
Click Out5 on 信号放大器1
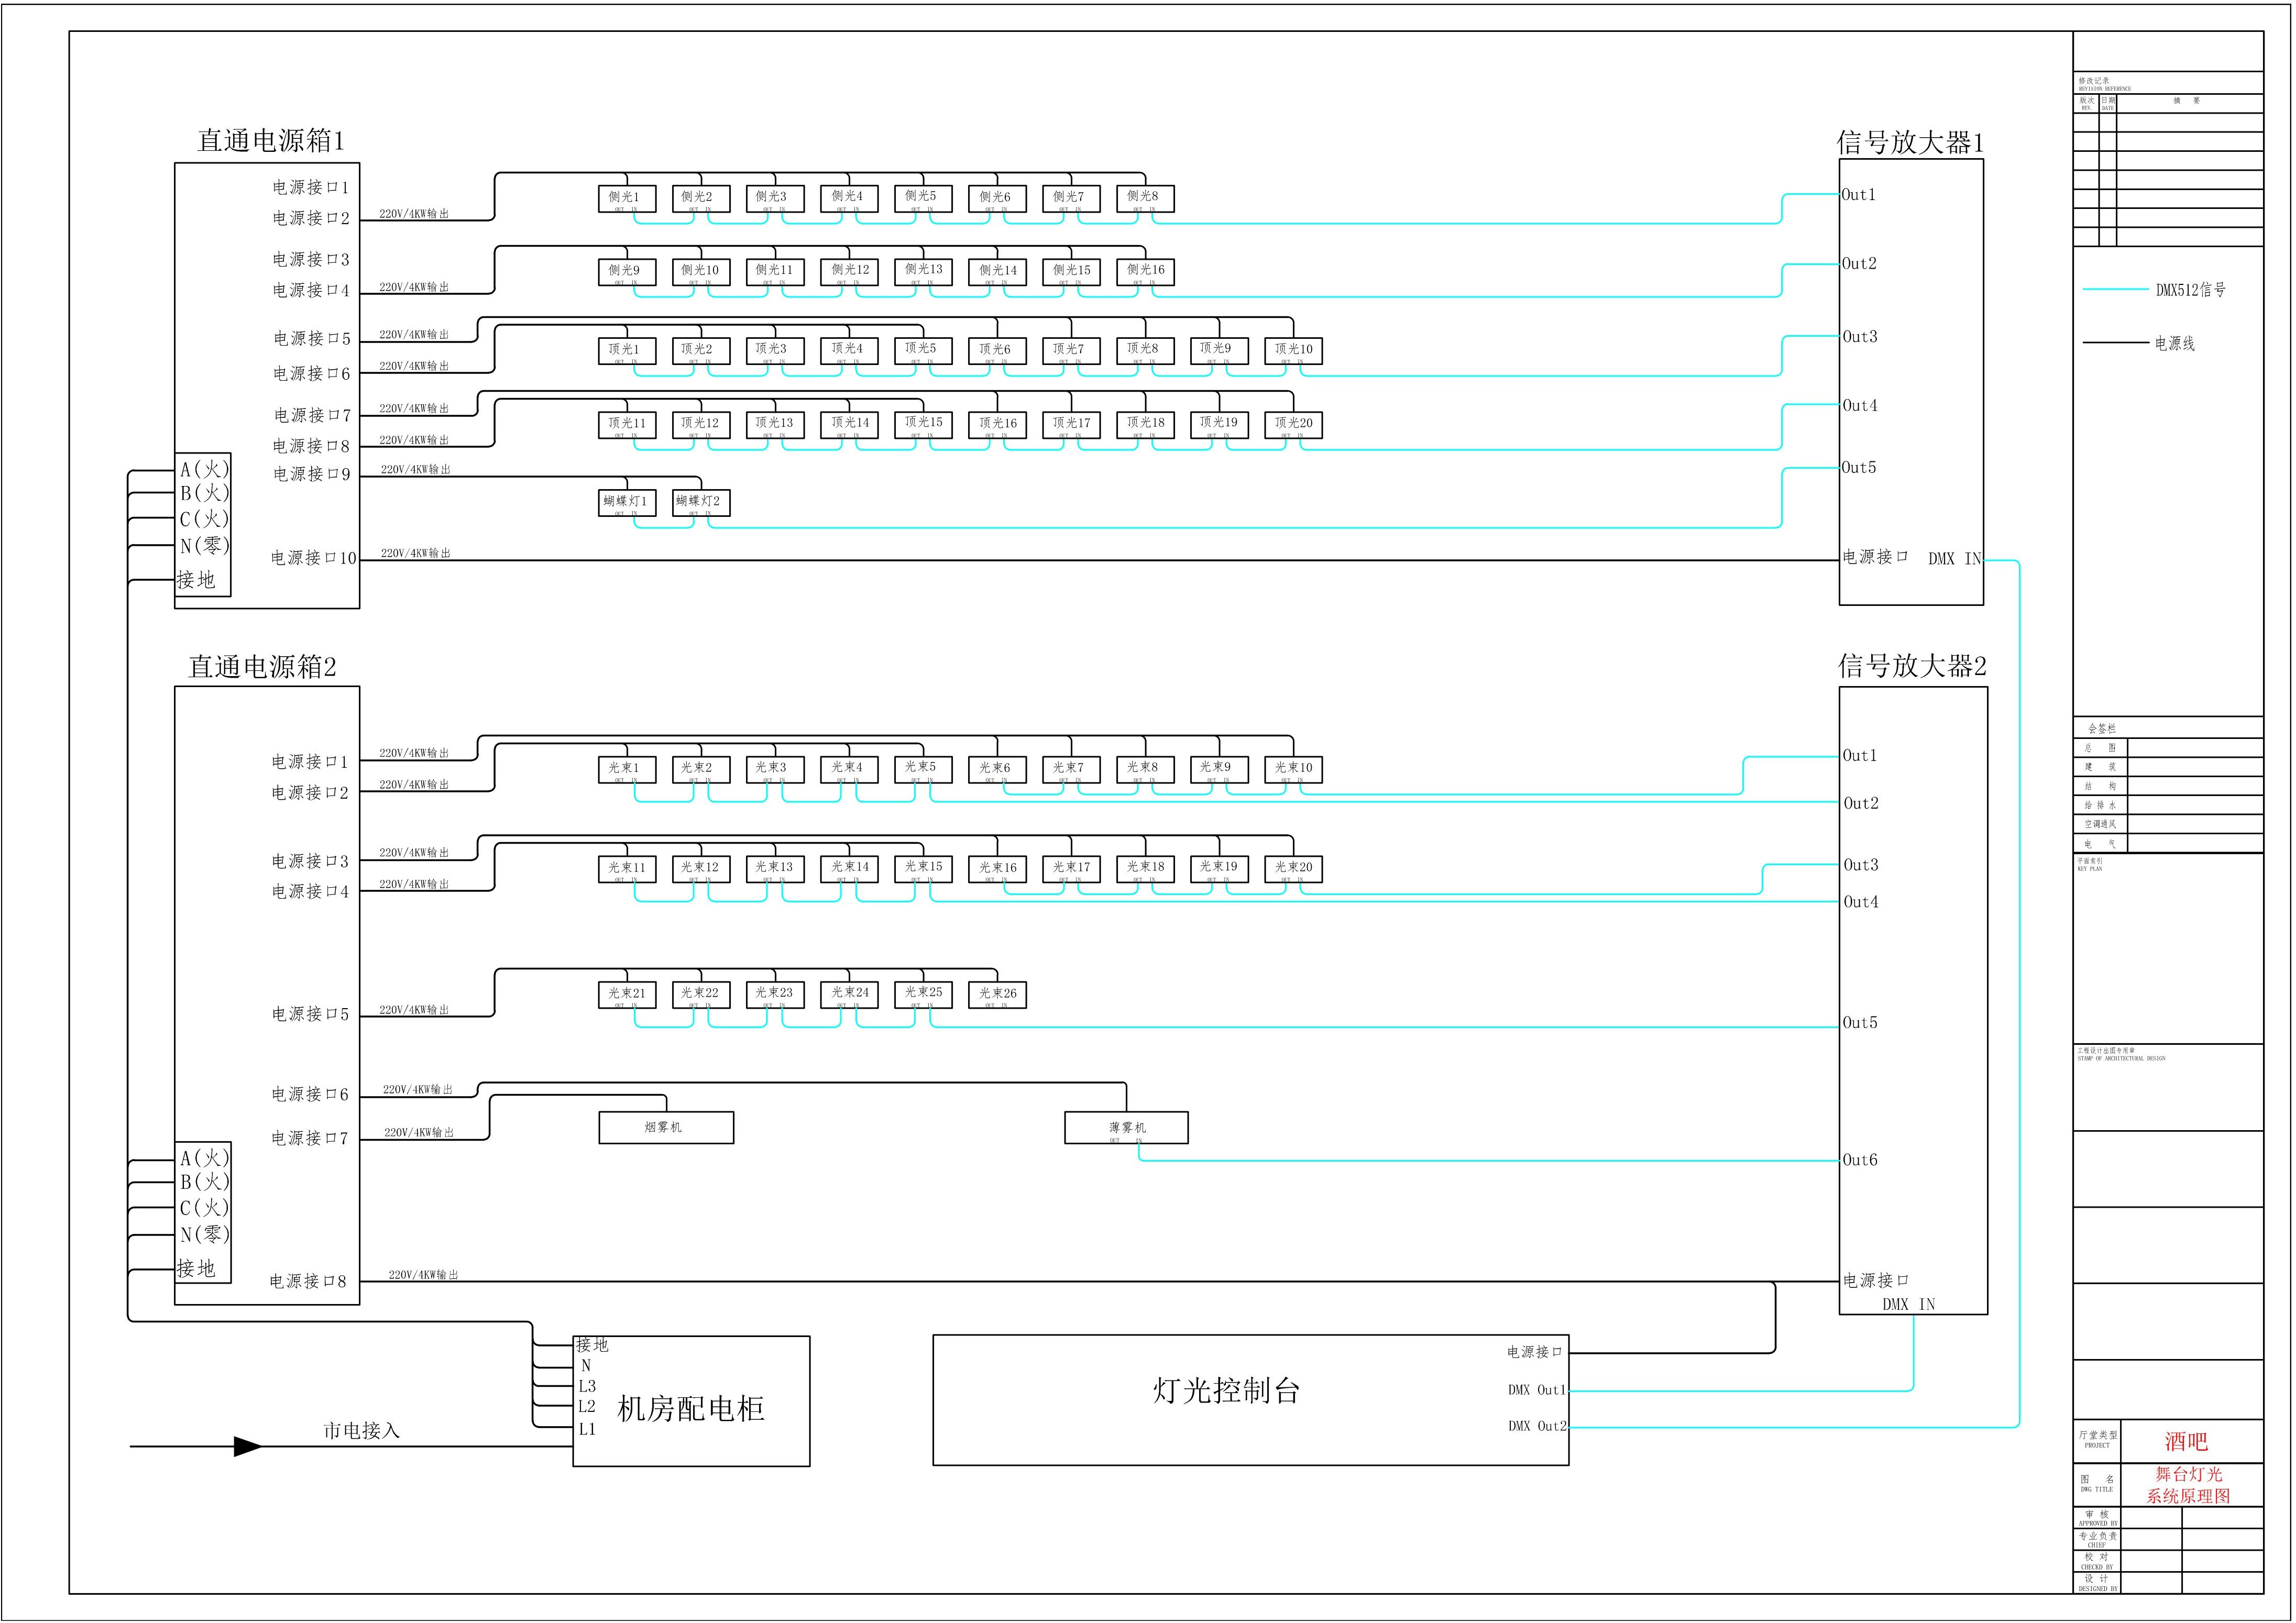1859,468
